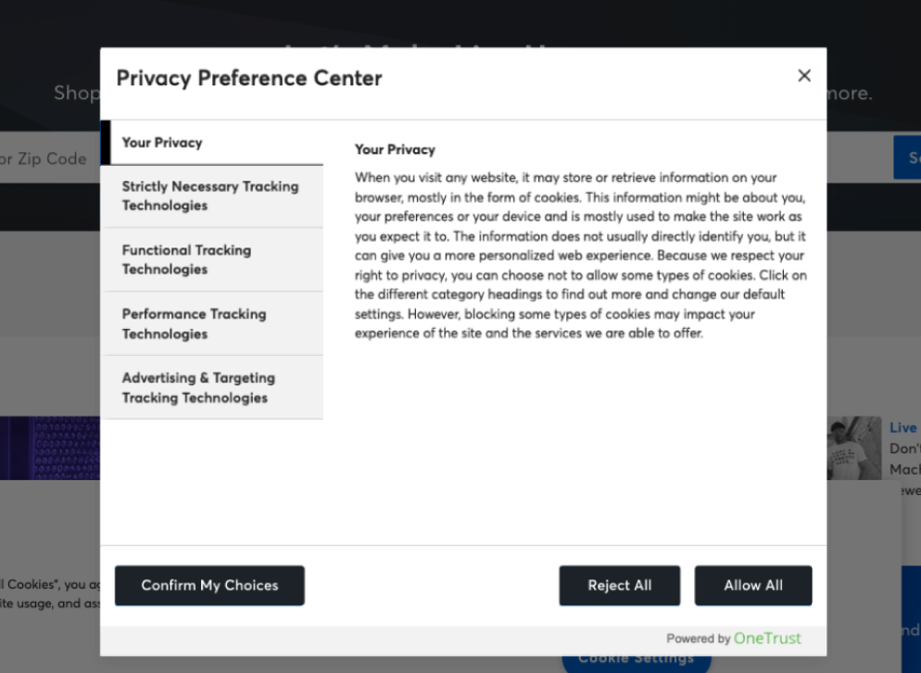921x673 pixels.
Task: Click the Zip Code input field
Action: (x=46, y=159)
